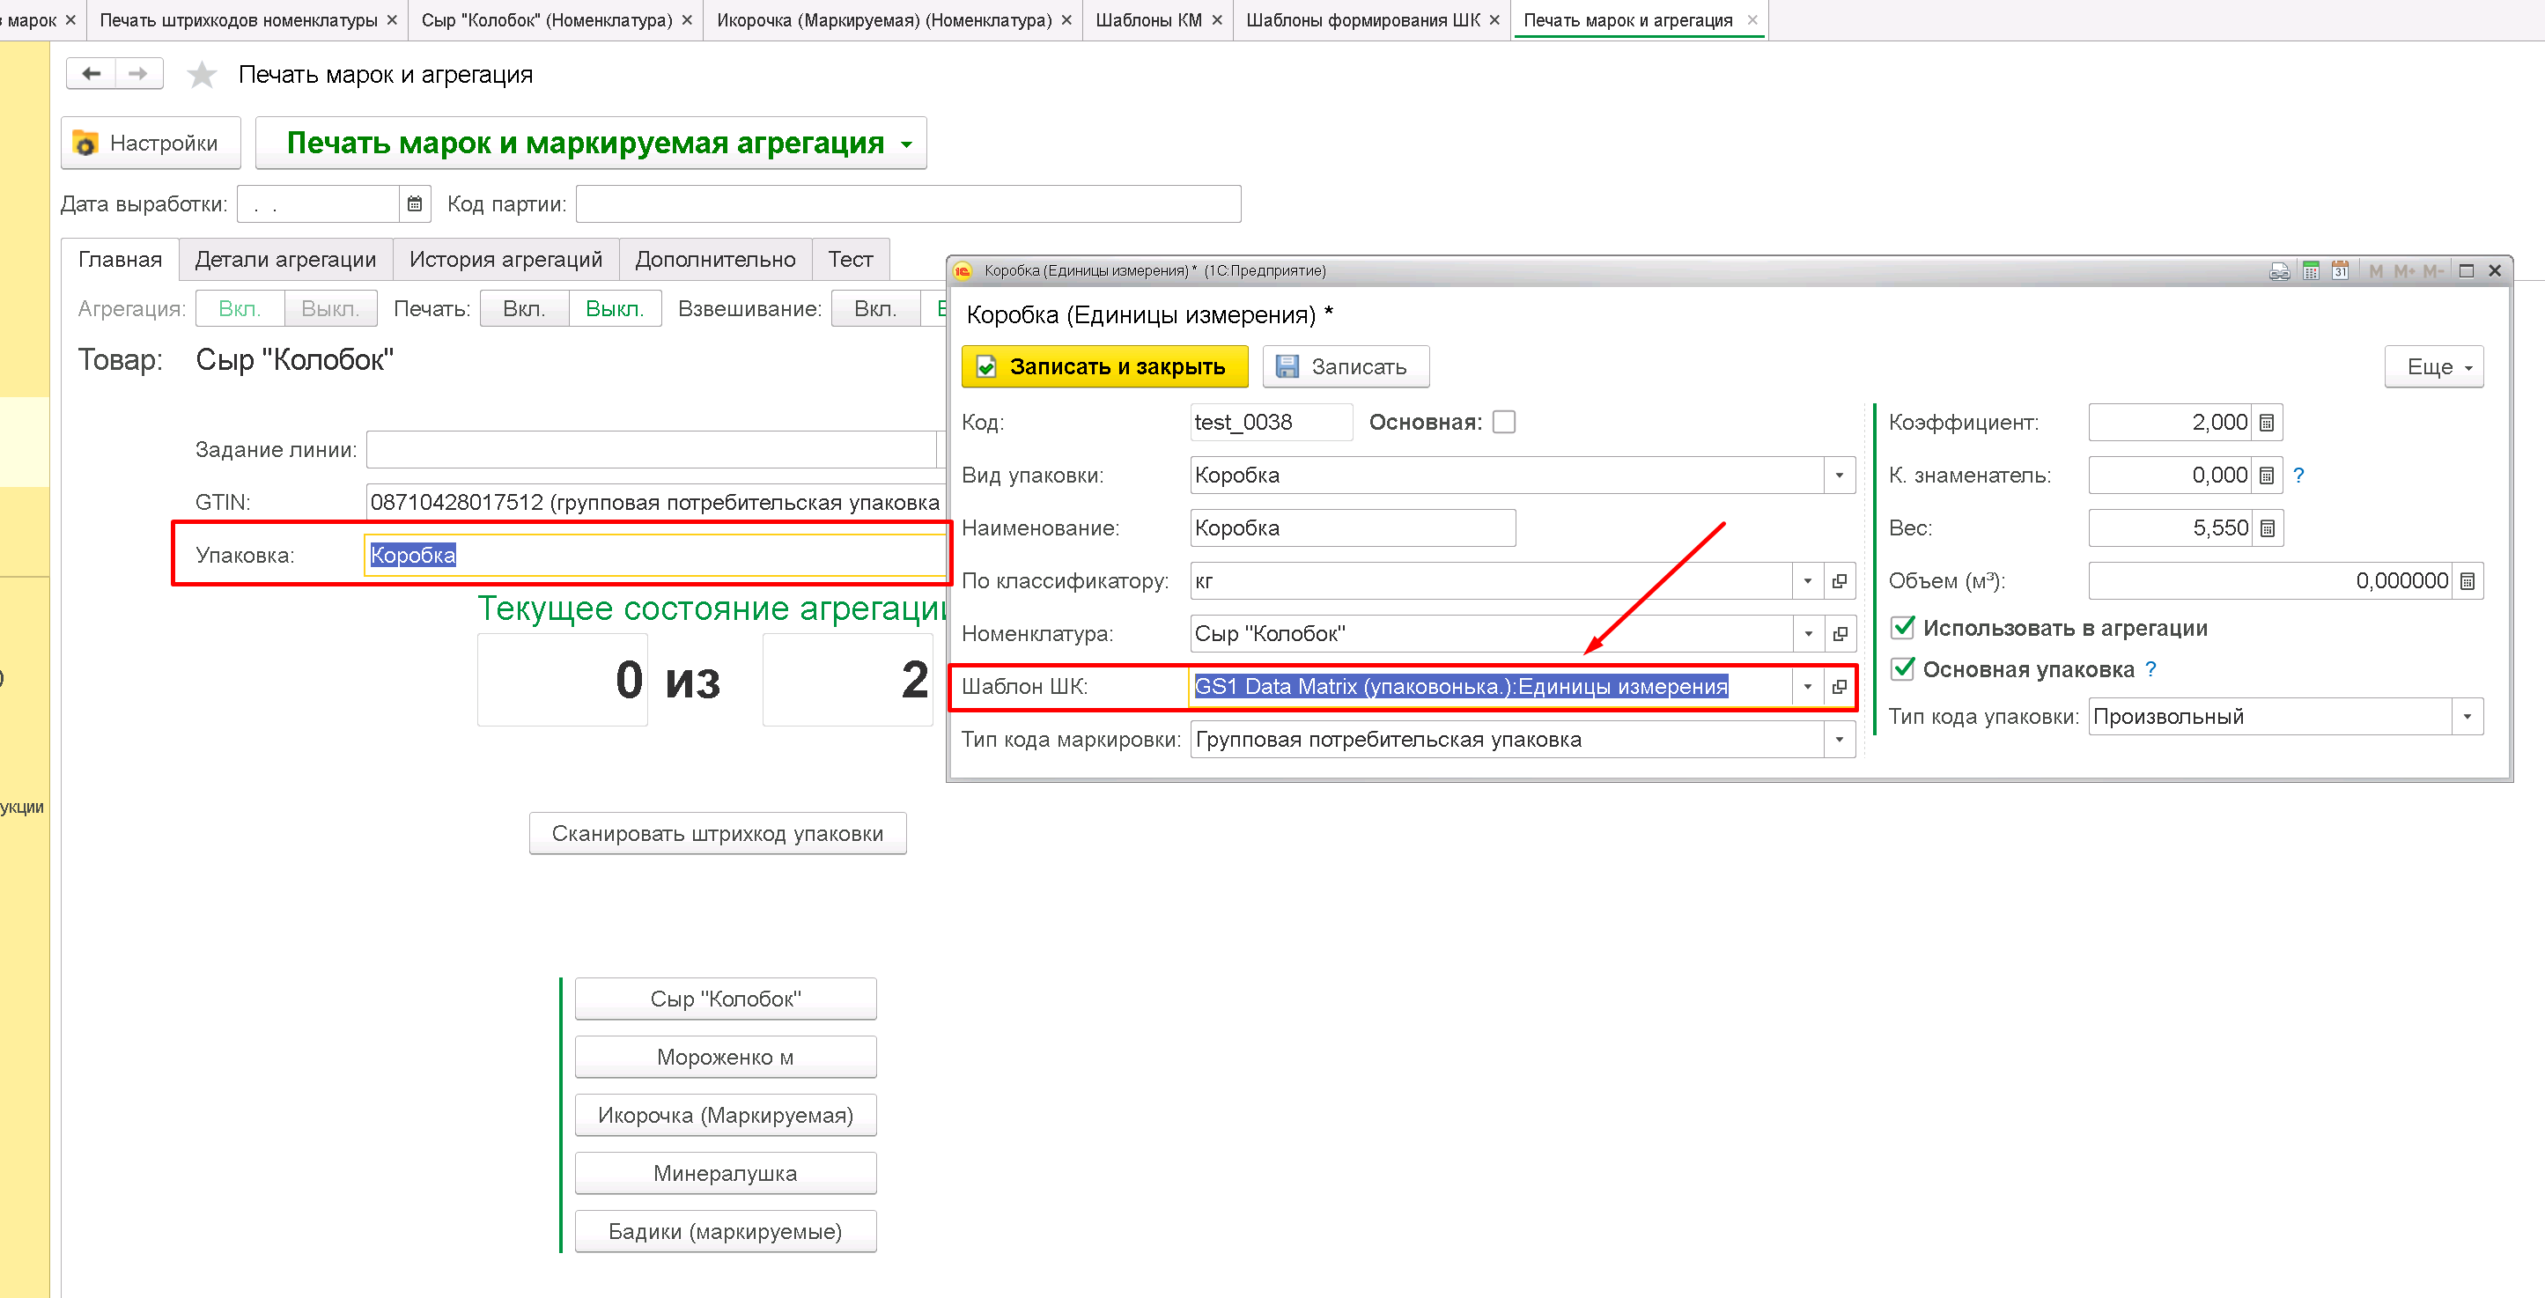Select product Мороженко м button
2545x1298 pixels.
coord(725,1057)
